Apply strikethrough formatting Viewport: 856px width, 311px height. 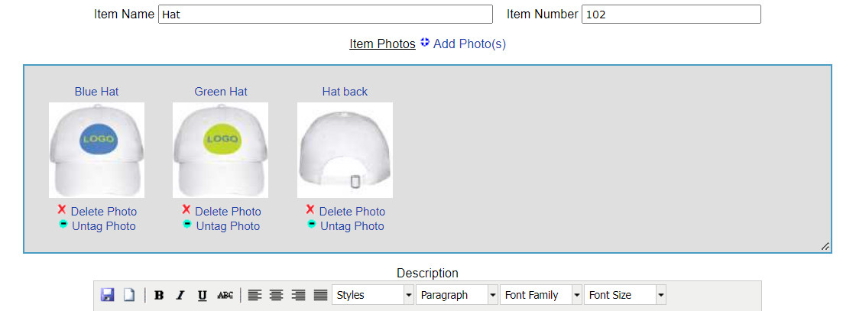(x=225, y=295)
